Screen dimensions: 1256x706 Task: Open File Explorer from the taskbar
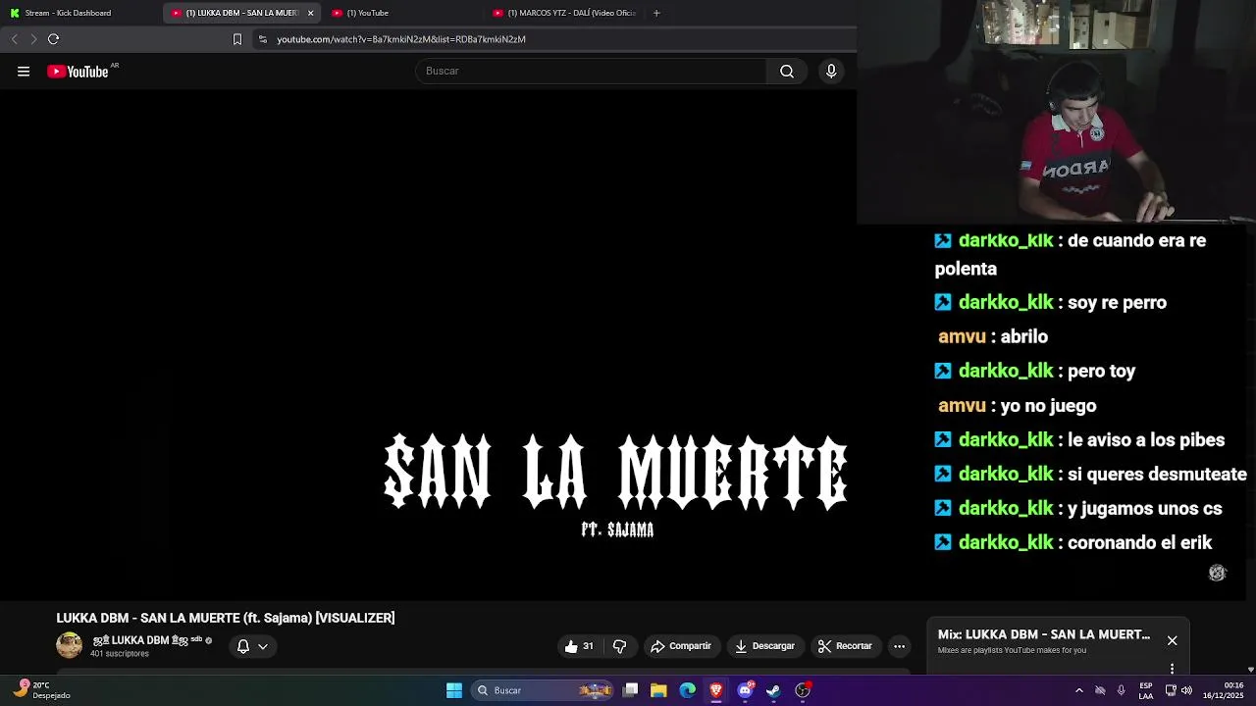tap(659, 690)
